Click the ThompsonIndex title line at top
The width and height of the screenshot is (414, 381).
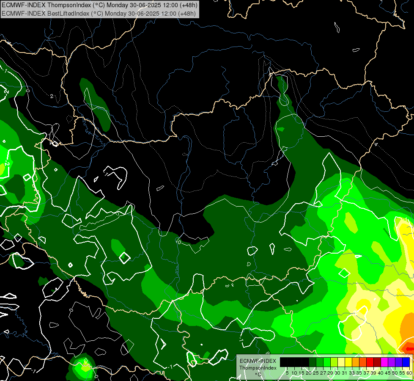pos(99,5)
